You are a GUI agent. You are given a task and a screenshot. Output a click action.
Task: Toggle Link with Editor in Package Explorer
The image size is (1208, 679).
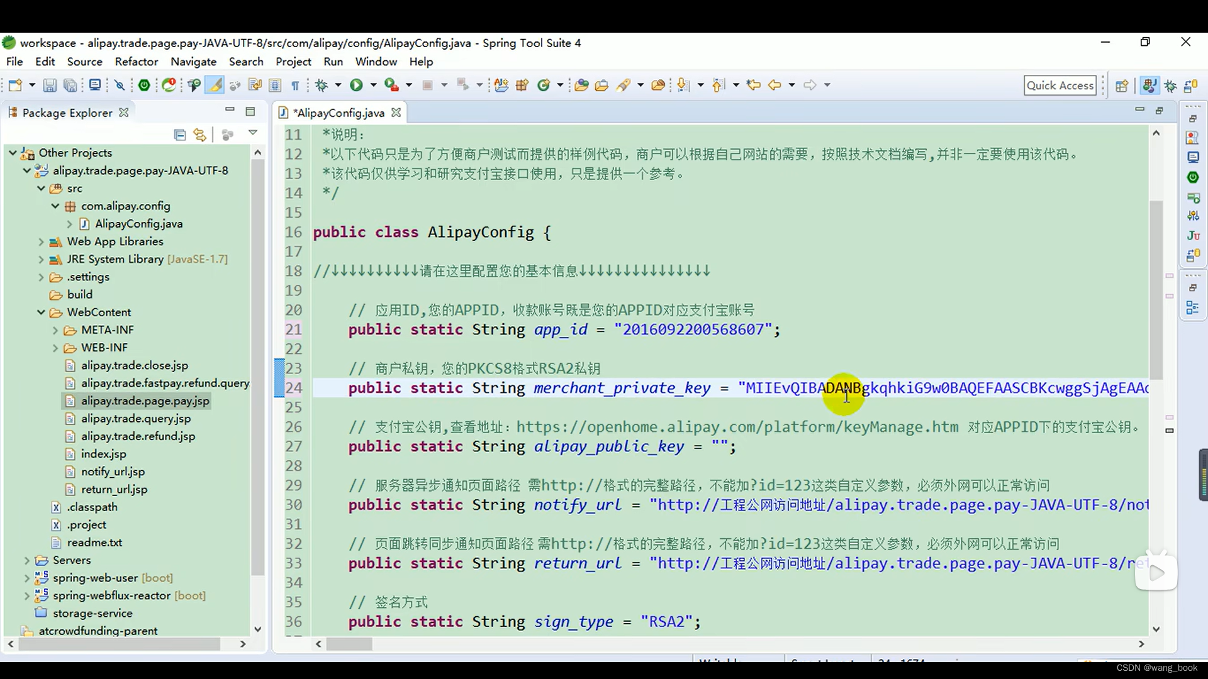[199, 135]
